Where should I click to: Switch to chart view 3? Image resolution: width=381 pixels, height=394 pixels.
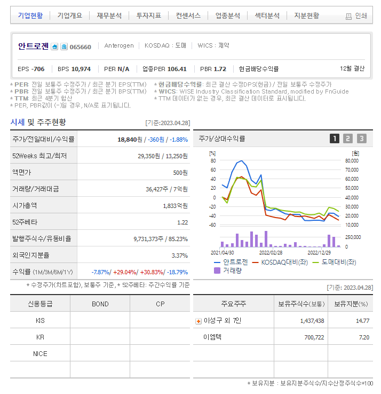point(361,138)
